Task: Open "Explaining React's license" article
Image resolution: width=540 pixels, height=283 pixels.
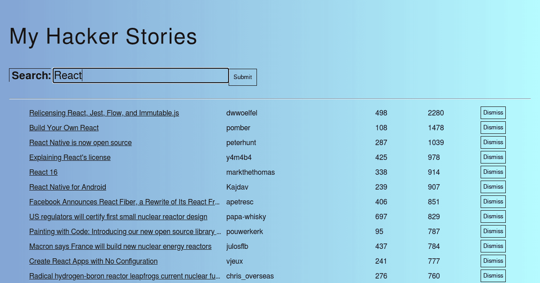Action: tap(70, 157)
